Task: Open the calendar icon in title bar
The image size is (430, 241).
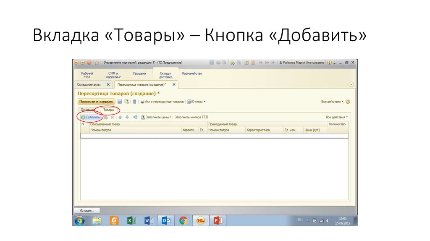Action: [253, 63]
